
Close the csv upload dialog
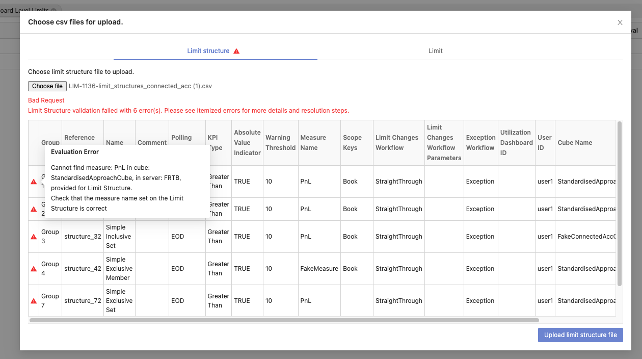tap(620, 22)
